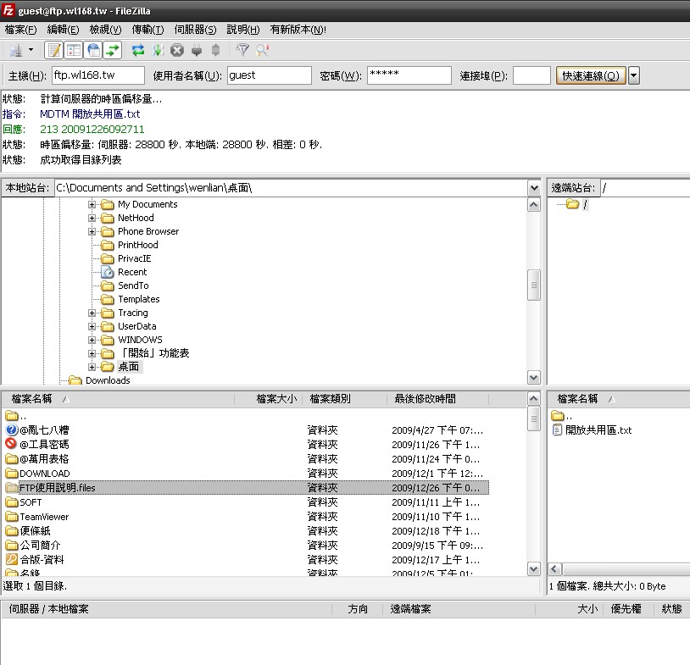Click the disconnect from server icon

(197, 50)
